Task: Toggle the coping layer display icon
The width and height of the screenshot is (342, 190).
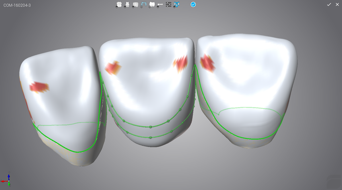Action: 135,5
